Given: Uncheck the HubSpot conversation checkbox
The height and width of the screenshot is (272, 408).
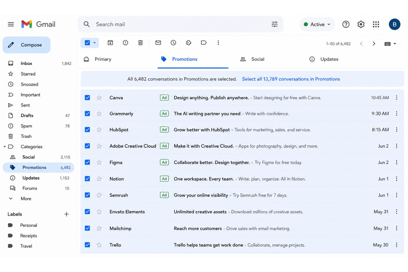Looking at the screenshot, I should tap(87, 130).
